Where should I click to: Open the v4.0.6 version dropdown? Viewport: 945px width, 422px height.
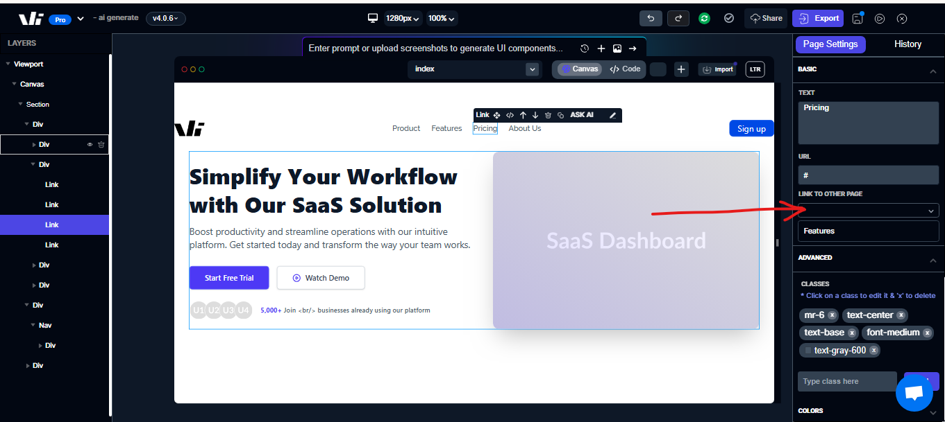(165, 19)
